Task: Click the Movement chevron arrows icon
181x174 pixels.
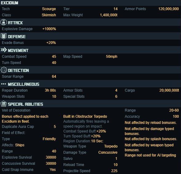Action: click(4, 50)
